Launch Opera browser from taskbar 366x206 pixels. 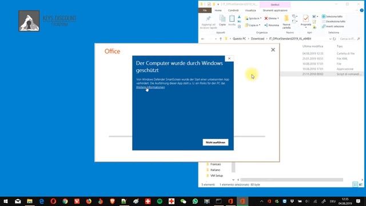(x=53, y=201)
